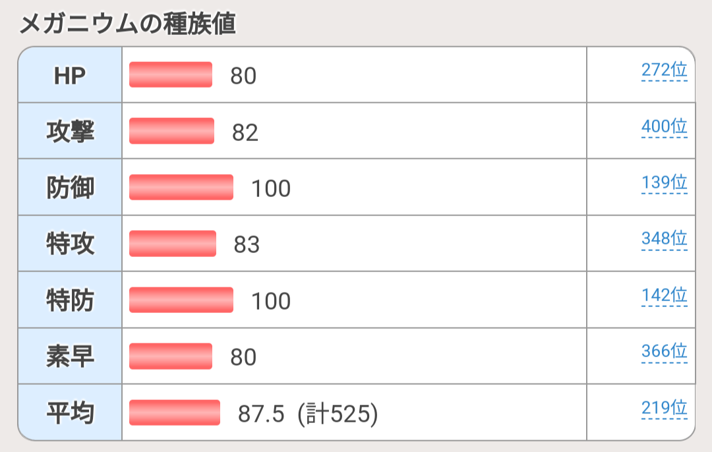Viewport: 712px width, 452px height.
Task: Click the red bar in the 素早 row
Action: [x=171, y=356]
